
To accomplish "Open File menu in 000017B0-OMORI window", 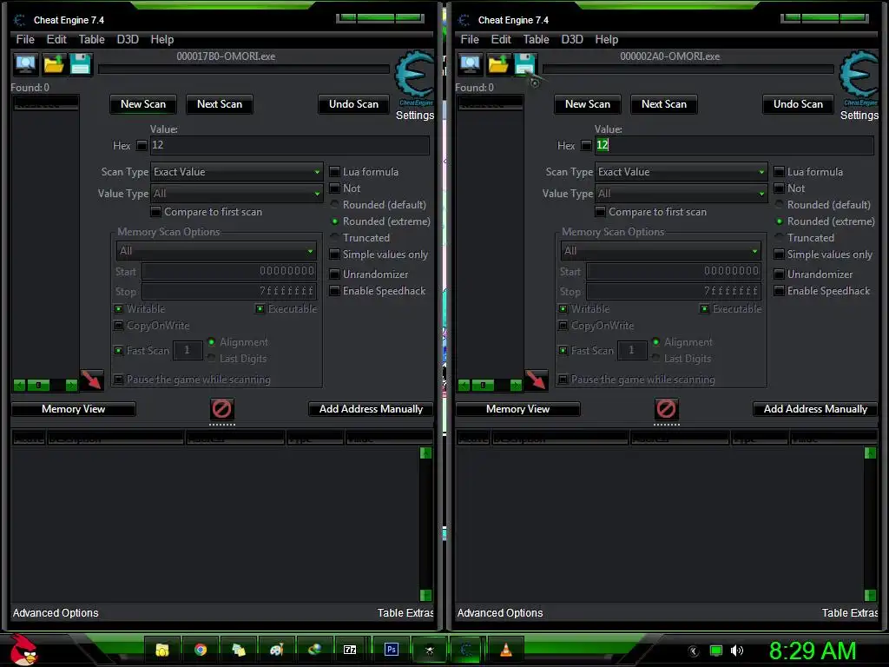I will [25, 39].
